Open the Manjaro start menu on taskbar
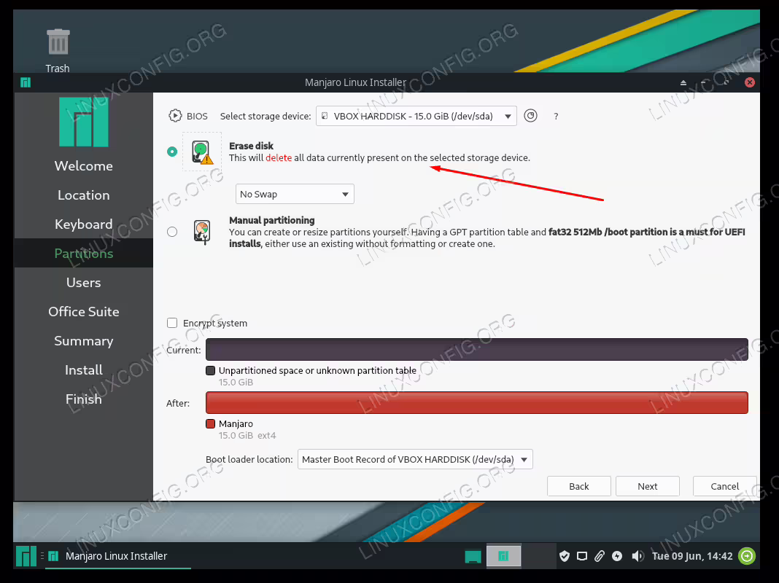Screen dimensions: 779x583 click(26, 556)
